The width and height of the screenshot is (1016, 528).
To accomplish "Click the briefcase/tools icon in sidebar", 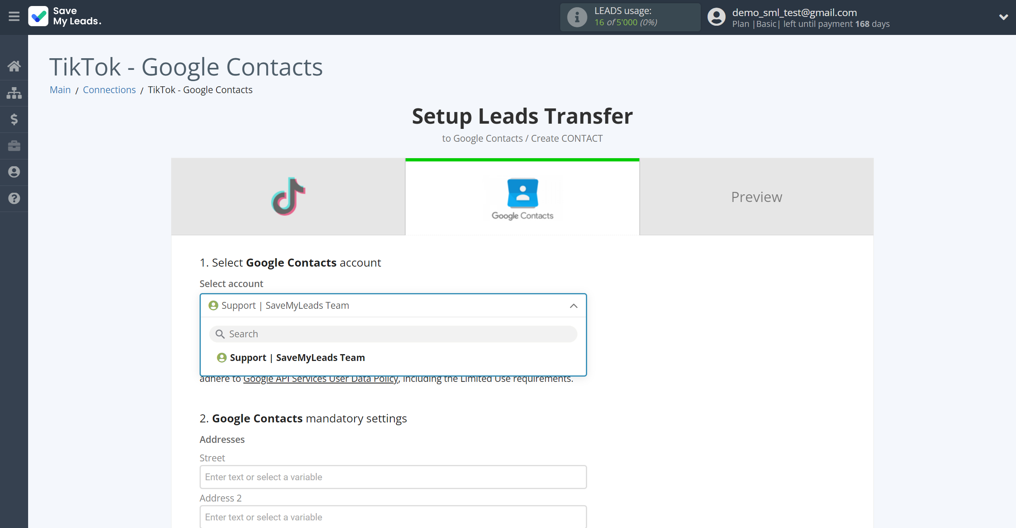I will 14,145.
